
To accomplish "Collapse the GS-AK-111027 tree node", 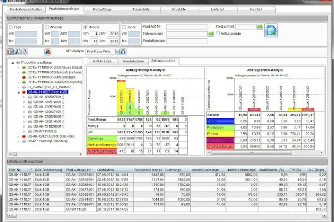I will (x=18, y=92).
